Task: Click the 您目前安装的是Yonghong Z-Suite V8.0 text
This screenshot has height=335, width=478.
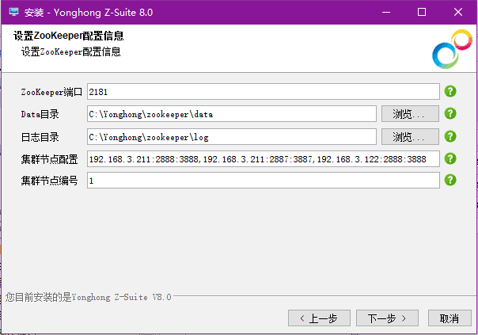Action: [88, 297]
